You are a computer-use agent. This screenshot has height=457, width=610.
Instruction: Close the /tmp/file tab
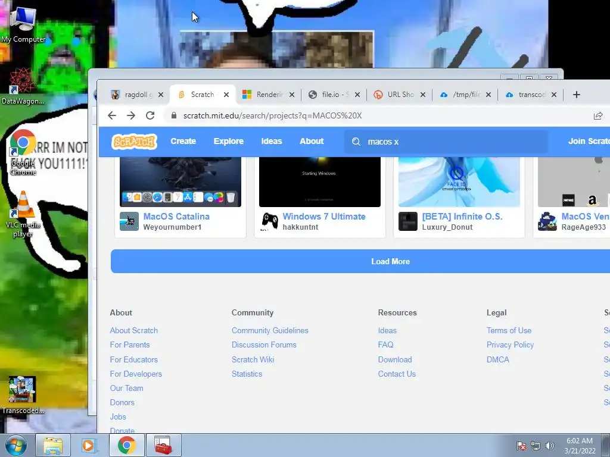point(488,95)
